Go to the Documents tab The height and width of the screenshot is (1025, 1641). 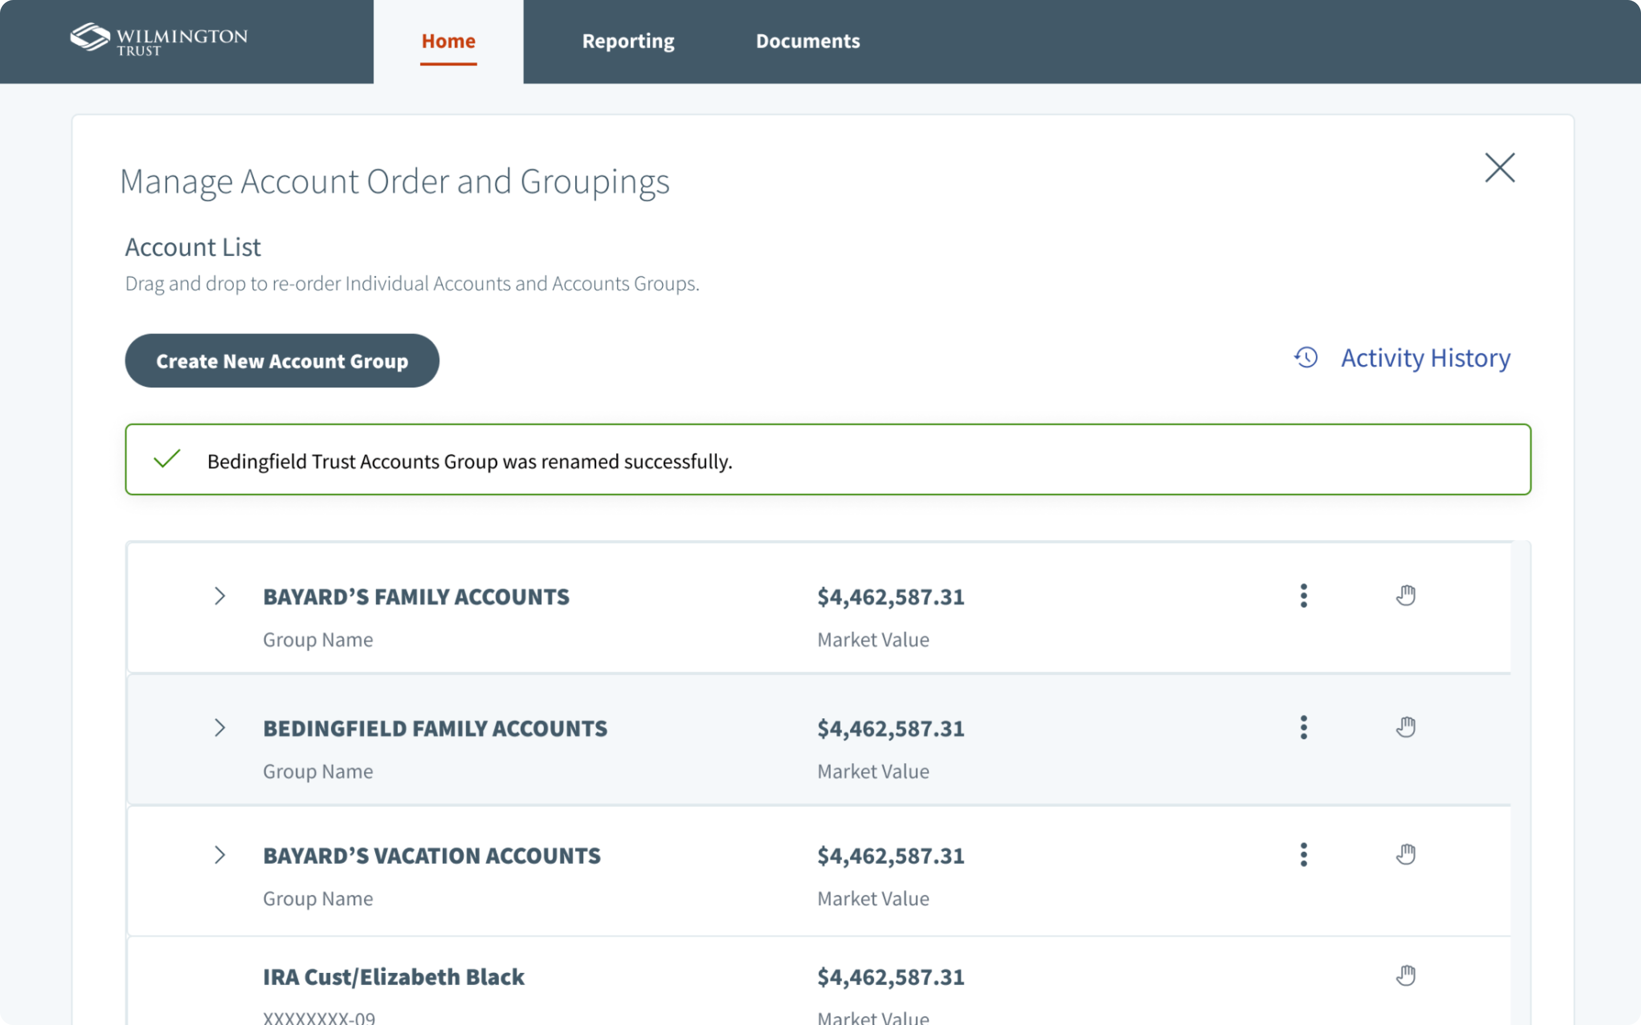(x=808, y=41)
